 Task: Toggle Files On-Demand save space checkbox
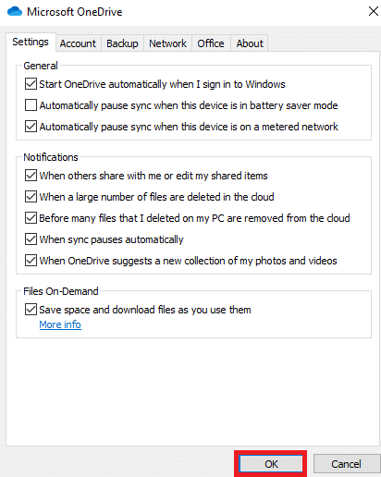click(31, 310)
